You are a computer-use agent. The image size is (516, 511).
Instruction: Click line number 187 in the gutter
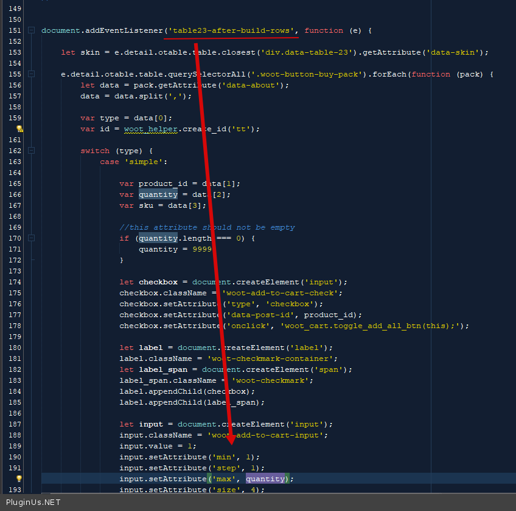(13, 424)
